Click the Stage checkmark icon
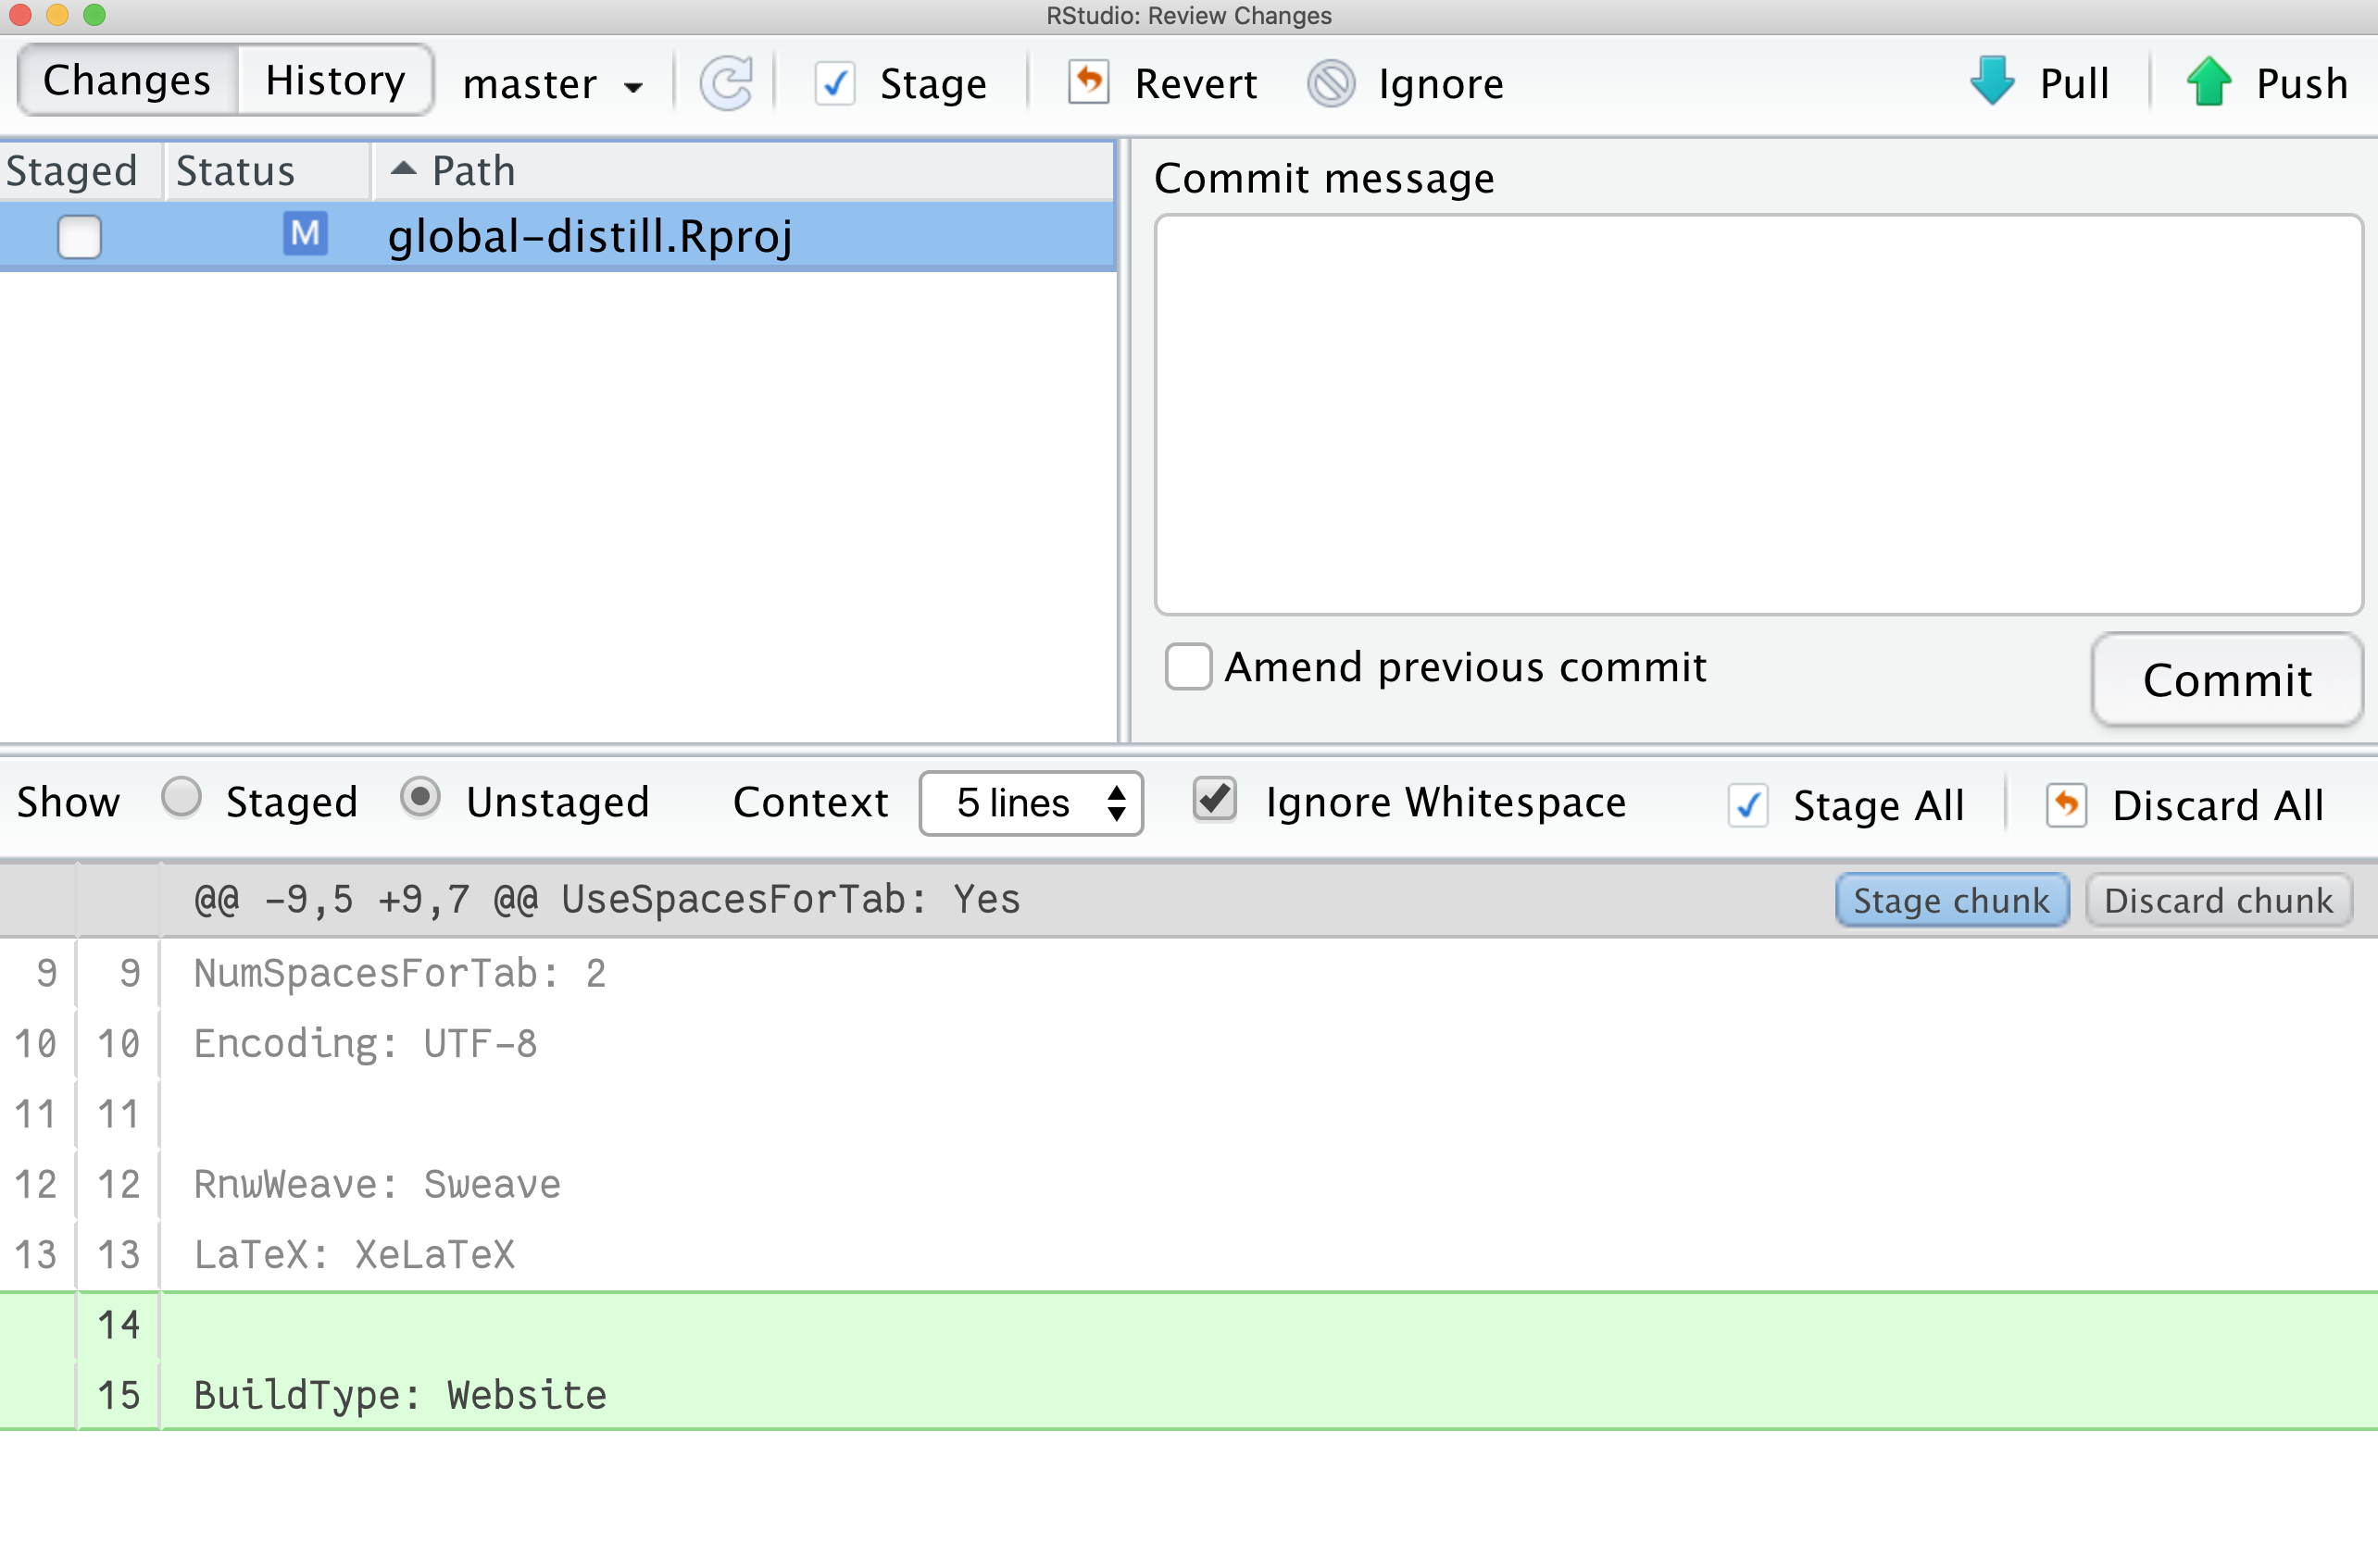 click(x=834, y=83)
